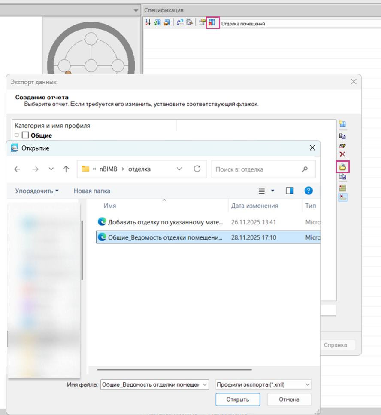
Task: Click the copy profile icon
Action: pos(342,136)
